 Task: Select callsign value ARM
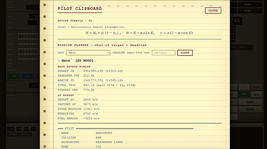coord(98,138)
